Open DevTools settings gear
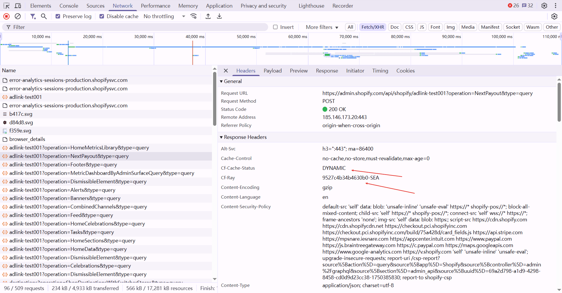562x293 pixels. [544, 6]
